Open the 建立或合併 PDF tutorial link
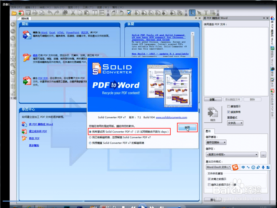The height and width of the screenshot is (208, 277). 38,131
